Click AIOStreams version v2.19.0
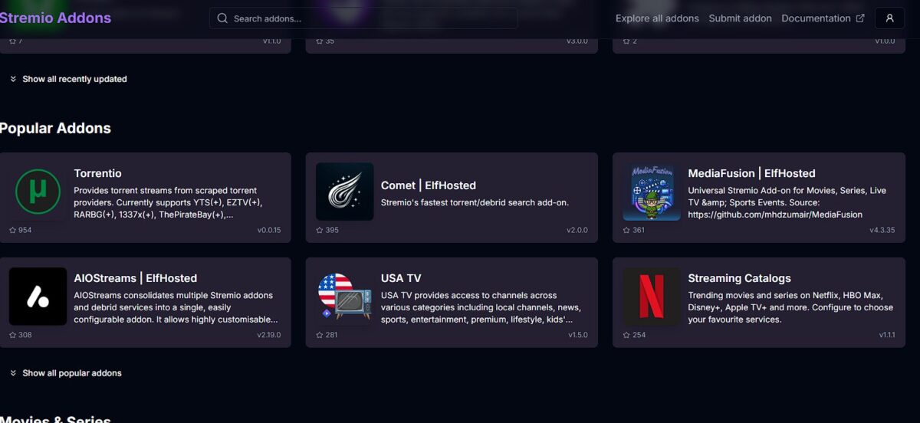The image size is (920, 423). pos(269,335)
